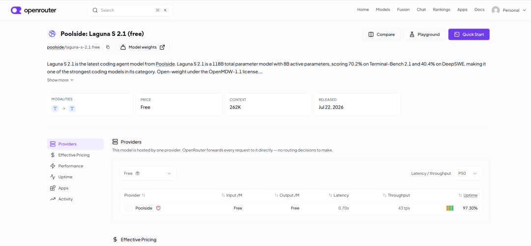531x246 pixels.
Task: Open the P50 latency percentile dropdown
Action: click(468, 173)
